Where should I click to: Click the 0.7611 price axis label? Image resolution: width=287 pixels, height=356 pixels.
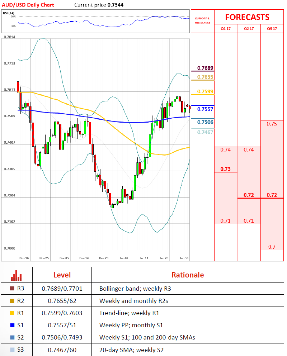pos(10,90)
